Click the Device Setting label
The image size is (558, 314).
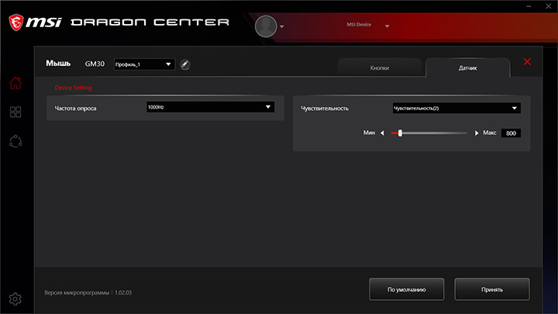click(73, 88)
